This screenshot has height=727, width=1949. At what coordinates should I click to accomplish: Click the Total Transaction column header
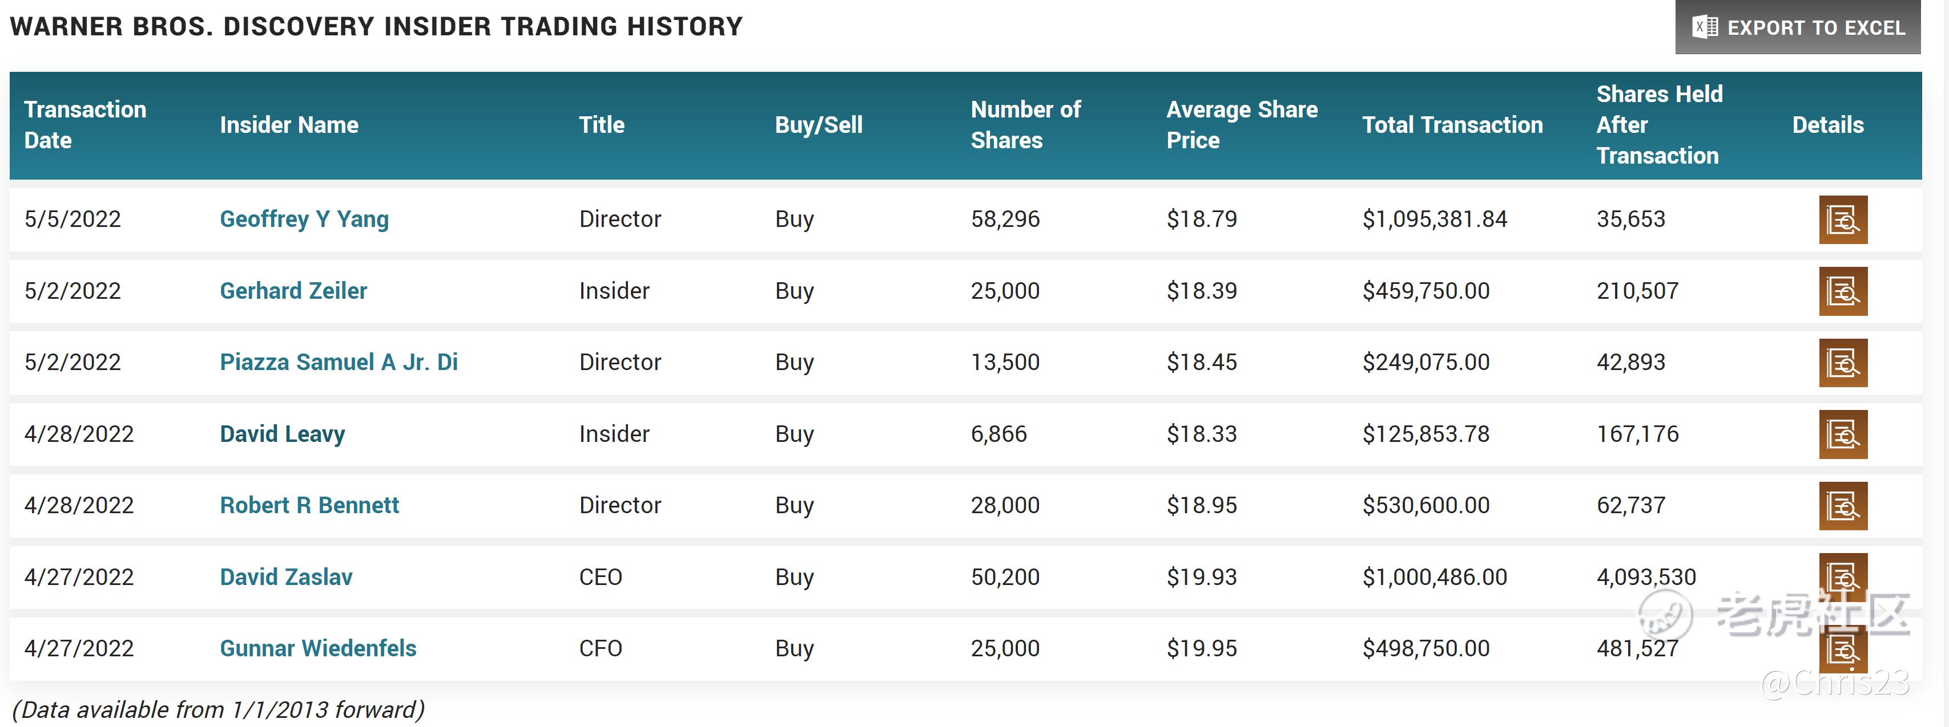[x=1452, y=125]
